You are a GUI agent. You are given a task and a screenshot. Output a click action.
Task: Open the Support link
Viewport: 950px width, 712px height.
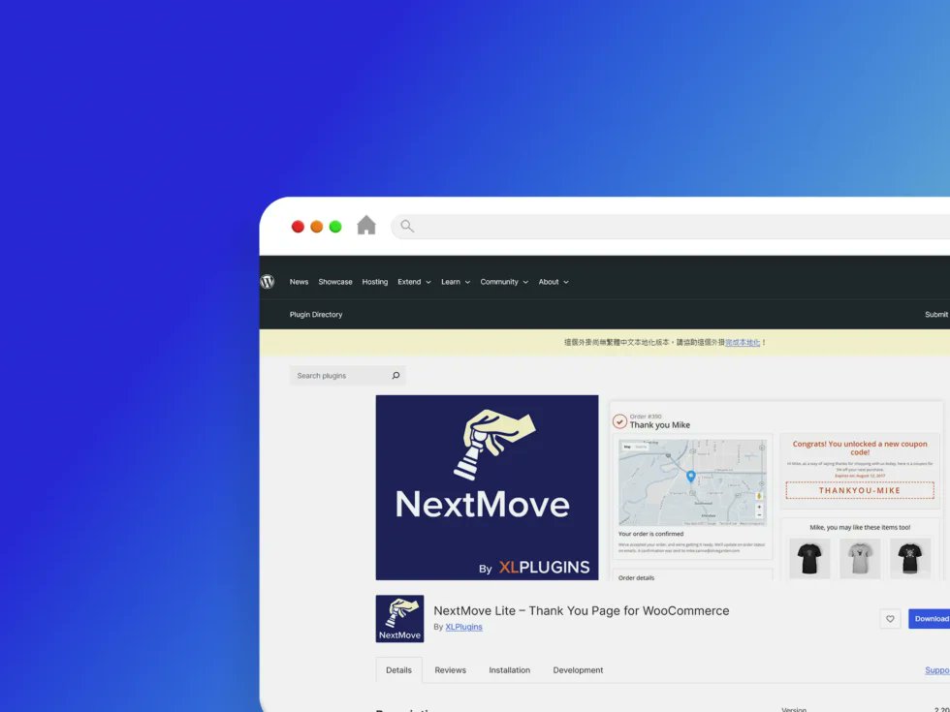point(937,670)
